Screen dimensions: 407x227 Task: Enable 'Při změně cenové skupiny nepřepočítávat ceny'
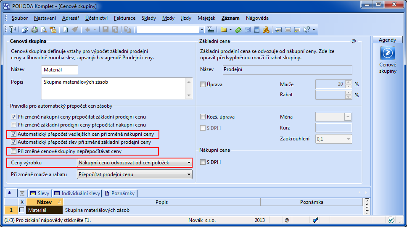point(13,151)
